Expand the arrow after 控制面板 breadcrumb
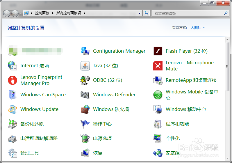232x163 pixels. 53,13
